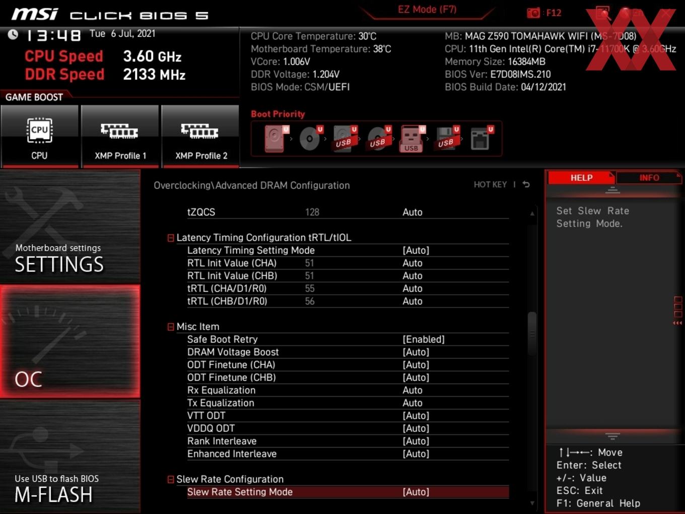This screenshot has height=514, width=685.
Task: Switch to the INFO tab
Action: point(649,178)
